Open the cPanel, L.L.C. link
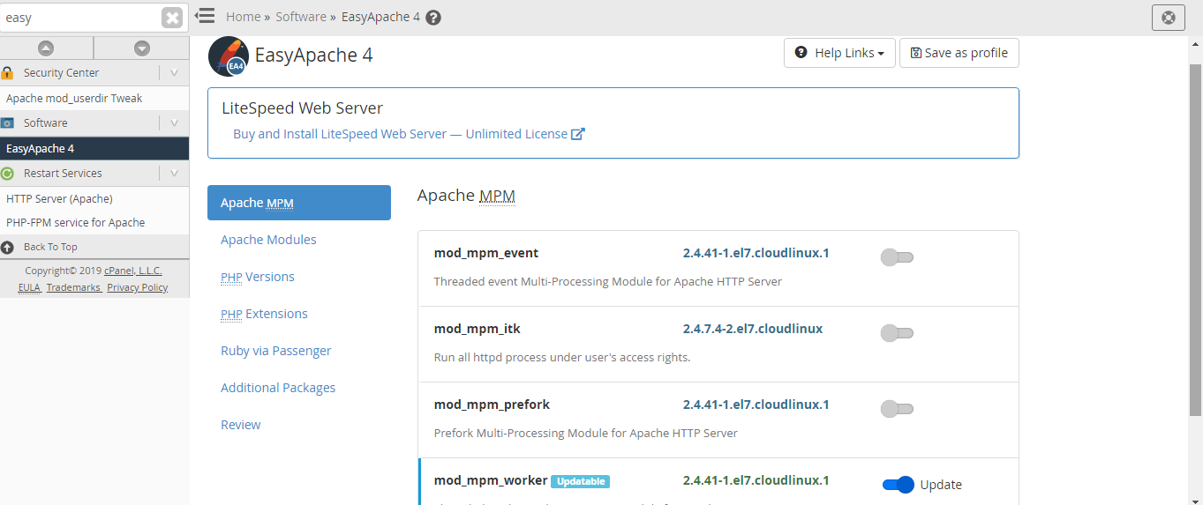This screenshot has width=1203, height=505. point(133,271)
